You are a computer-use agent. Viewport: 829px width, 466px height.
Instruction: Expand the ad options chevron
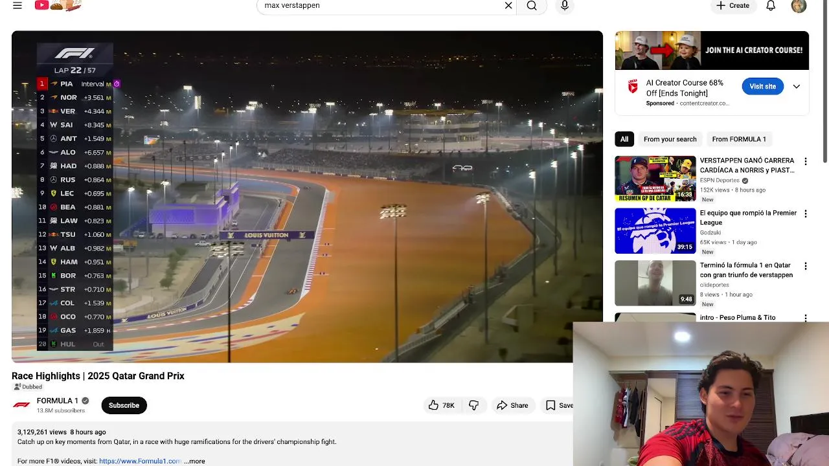797,87
